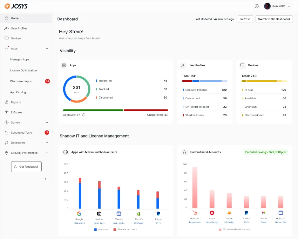Click the Refresh button
The height and width of the screenshot is (239, 298).
tap(245, 19)
